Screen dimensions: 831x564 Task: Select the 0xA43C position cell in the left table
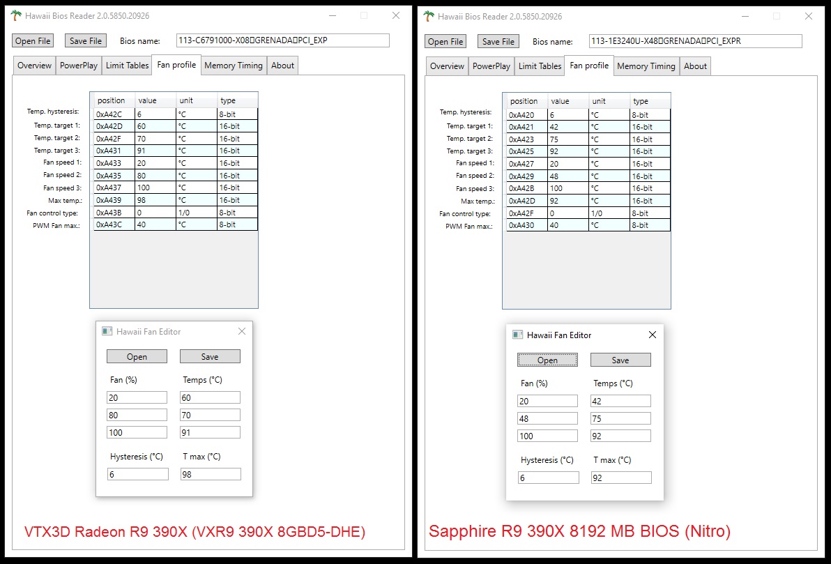[114, 224]
